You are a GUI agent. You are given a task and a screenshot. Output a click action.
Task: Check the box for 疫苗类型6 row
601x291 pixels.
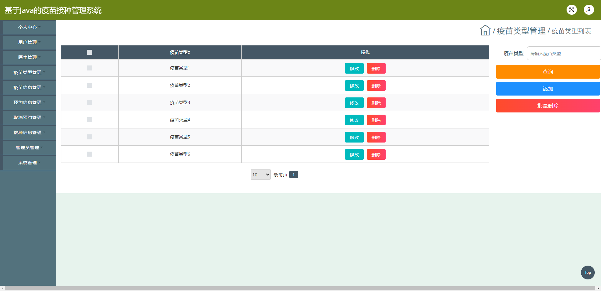coord(90,154)
